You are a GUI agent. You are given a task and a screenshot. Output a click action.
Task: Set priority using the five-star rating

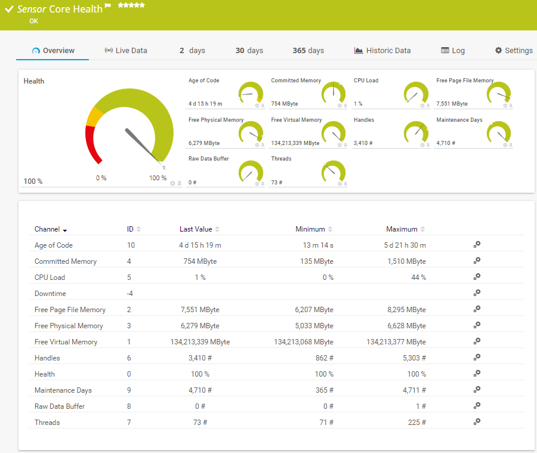coord(131,5)
